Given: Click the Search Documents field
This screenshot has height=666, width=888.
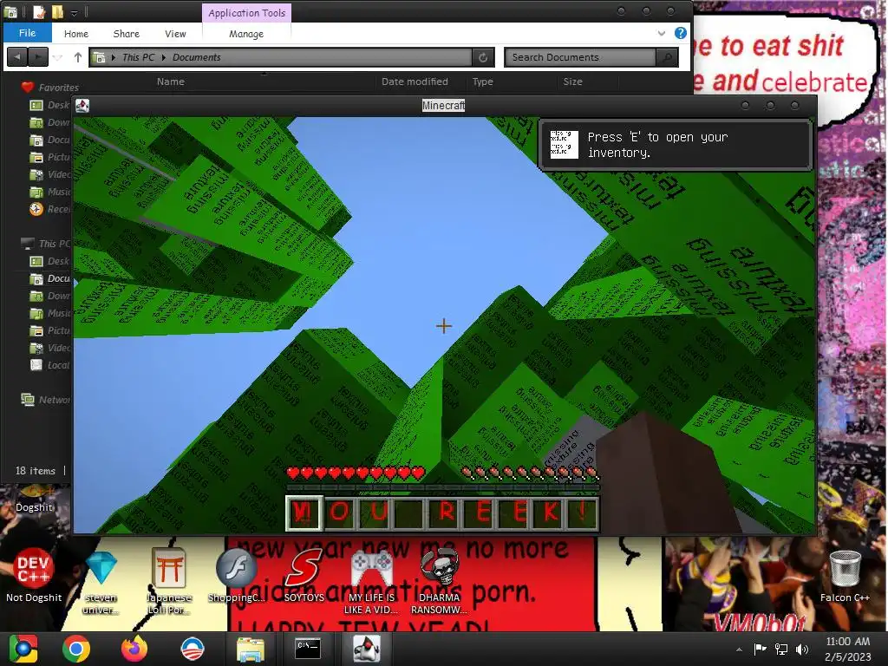Looking at the screenshot, I should coord(580,57).
